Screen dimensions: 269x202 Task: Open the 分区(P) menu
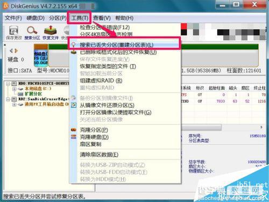(x=58, y=18)
